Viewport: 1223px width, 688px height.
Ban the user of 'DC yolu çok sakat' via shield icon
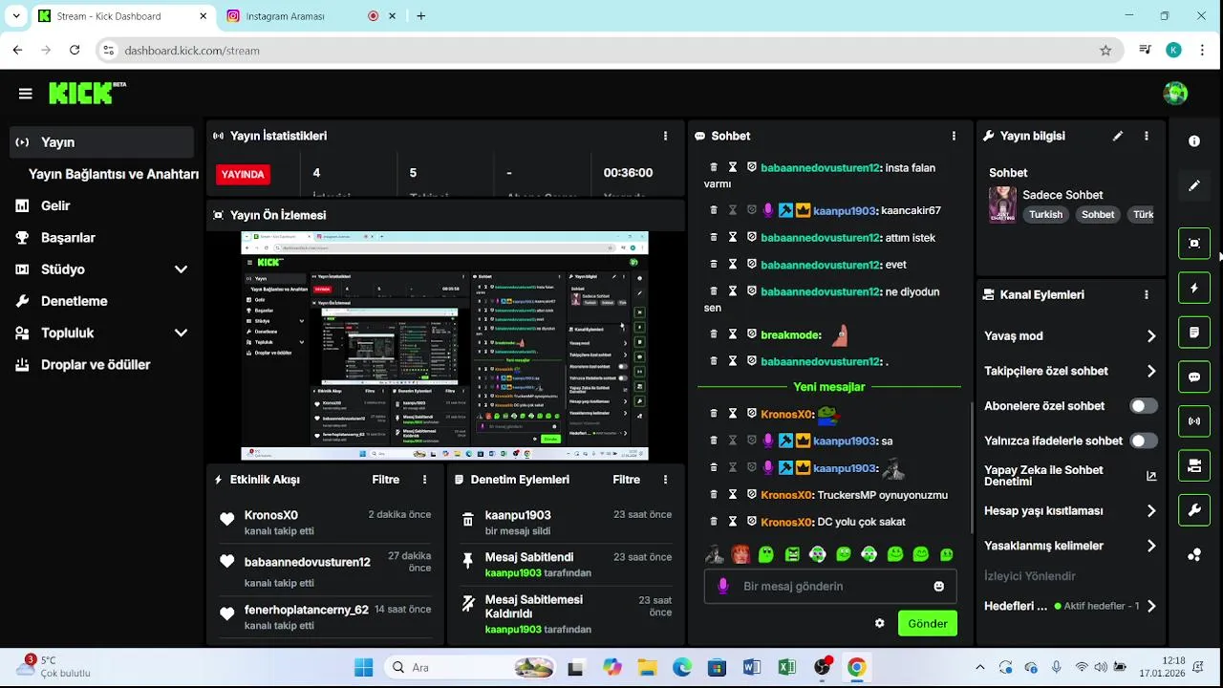click(752, 522)
